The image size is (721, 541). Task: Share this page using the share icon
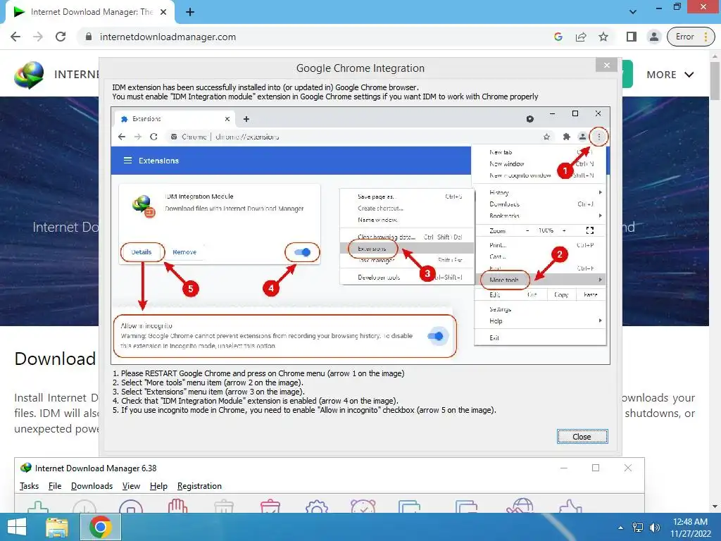tap(581, 37)
